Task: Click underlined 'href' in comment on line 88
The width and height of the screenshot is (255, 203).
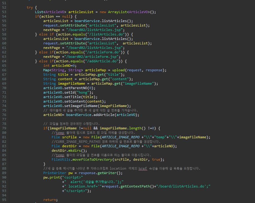Action: (143, 168)
